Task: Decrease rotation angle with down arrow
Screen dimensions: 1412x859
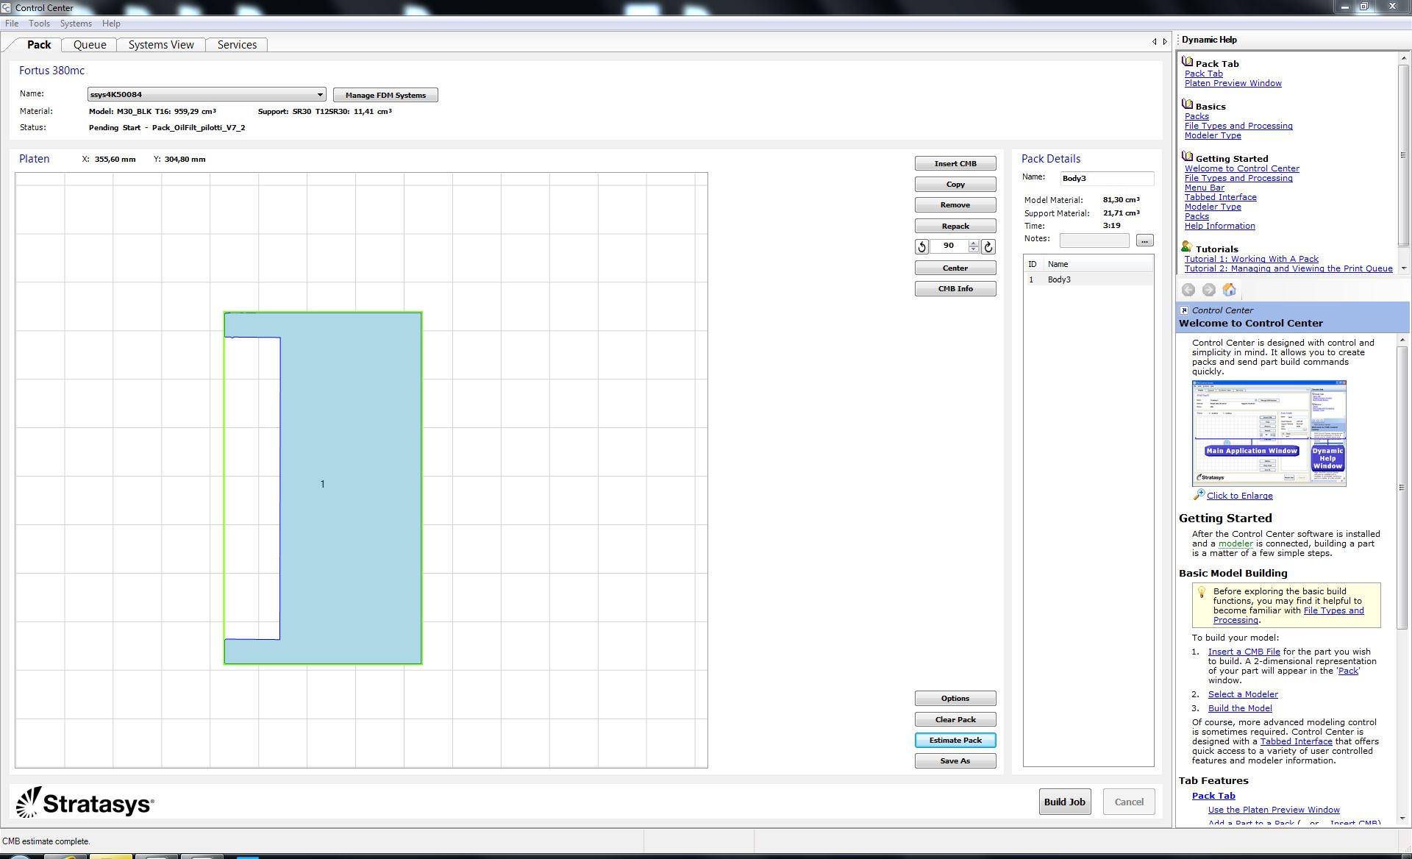Action: 974,249
